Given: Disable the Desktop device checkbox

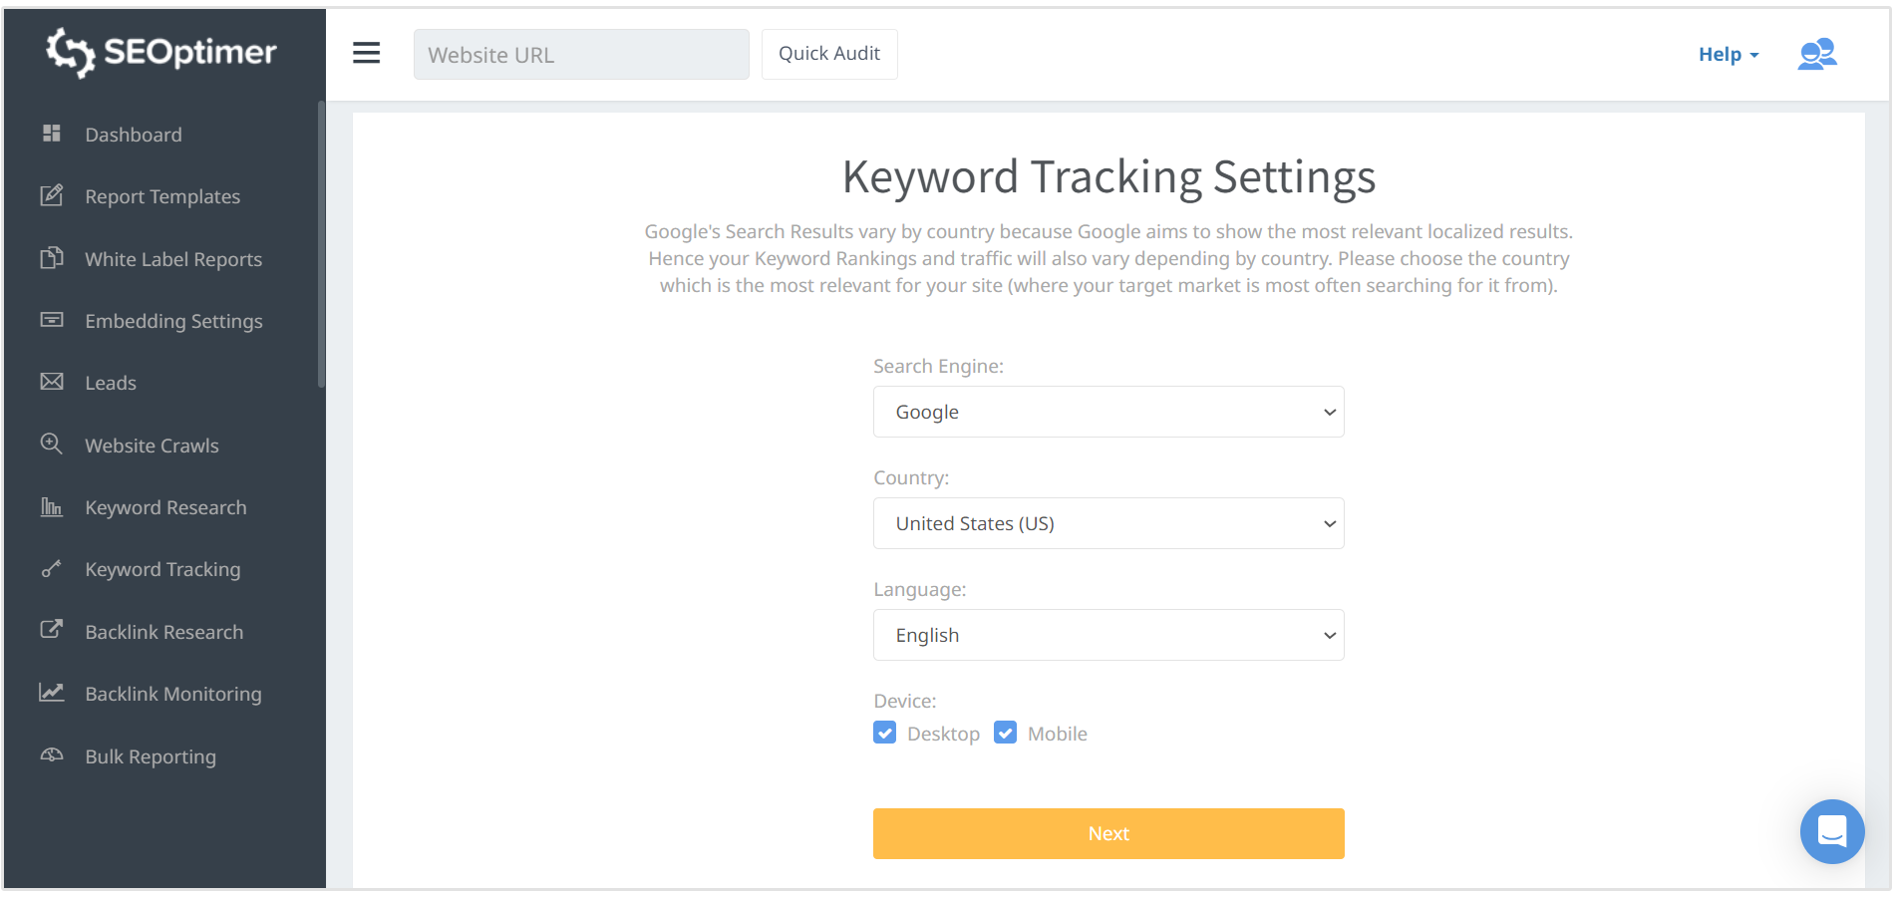Looking at the screenshot, I should click(x=885, y=733).
